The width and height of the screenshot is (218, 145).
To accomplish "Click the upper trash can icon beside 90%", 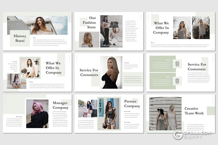I will pyautogui.click(x=177, y=64).
